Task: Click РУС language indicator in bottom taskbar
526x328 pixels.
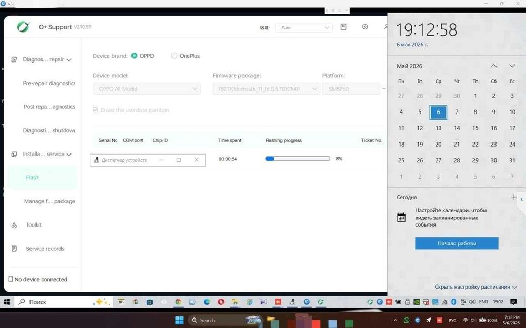Action: click(x=452, y=320)
